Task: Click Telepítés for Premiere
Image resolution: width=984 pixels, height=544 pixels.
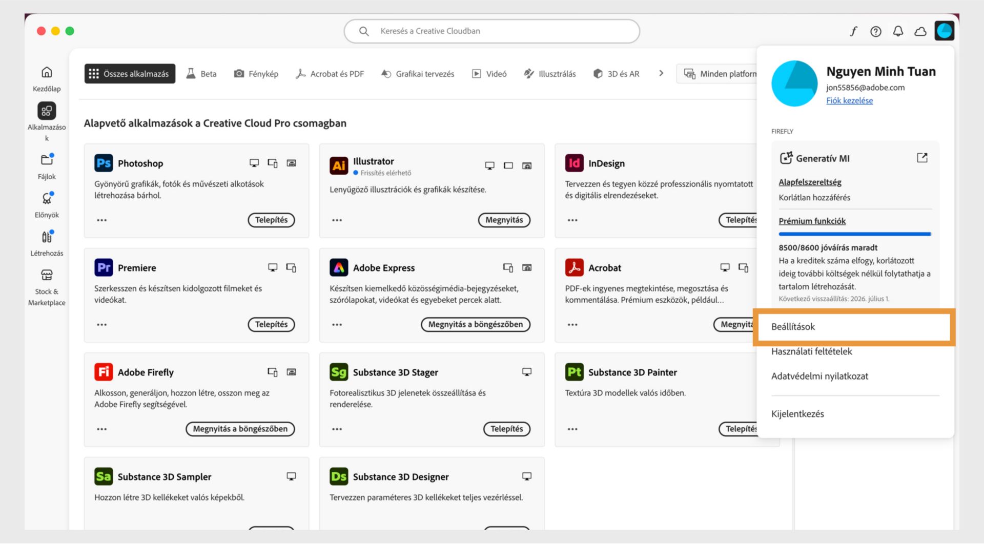Action: (x=271, y=324)
